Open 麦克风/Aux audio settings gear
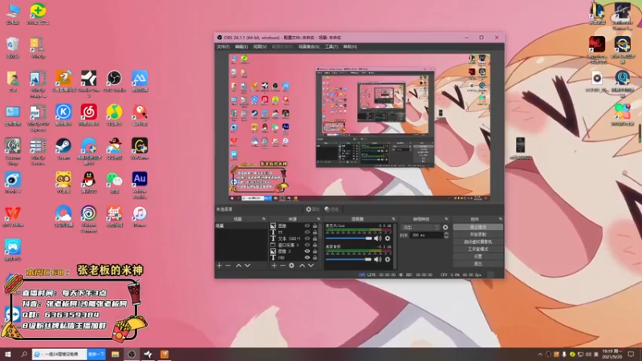642x361 pixels. pyautogui.click(x=388, y=238)
